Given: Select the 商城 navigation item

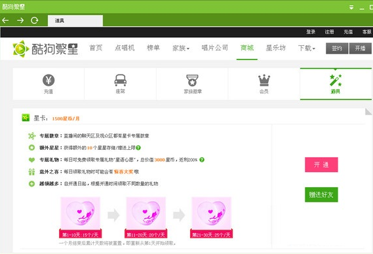Looking at the screenshot, I should tap(247, 48).
